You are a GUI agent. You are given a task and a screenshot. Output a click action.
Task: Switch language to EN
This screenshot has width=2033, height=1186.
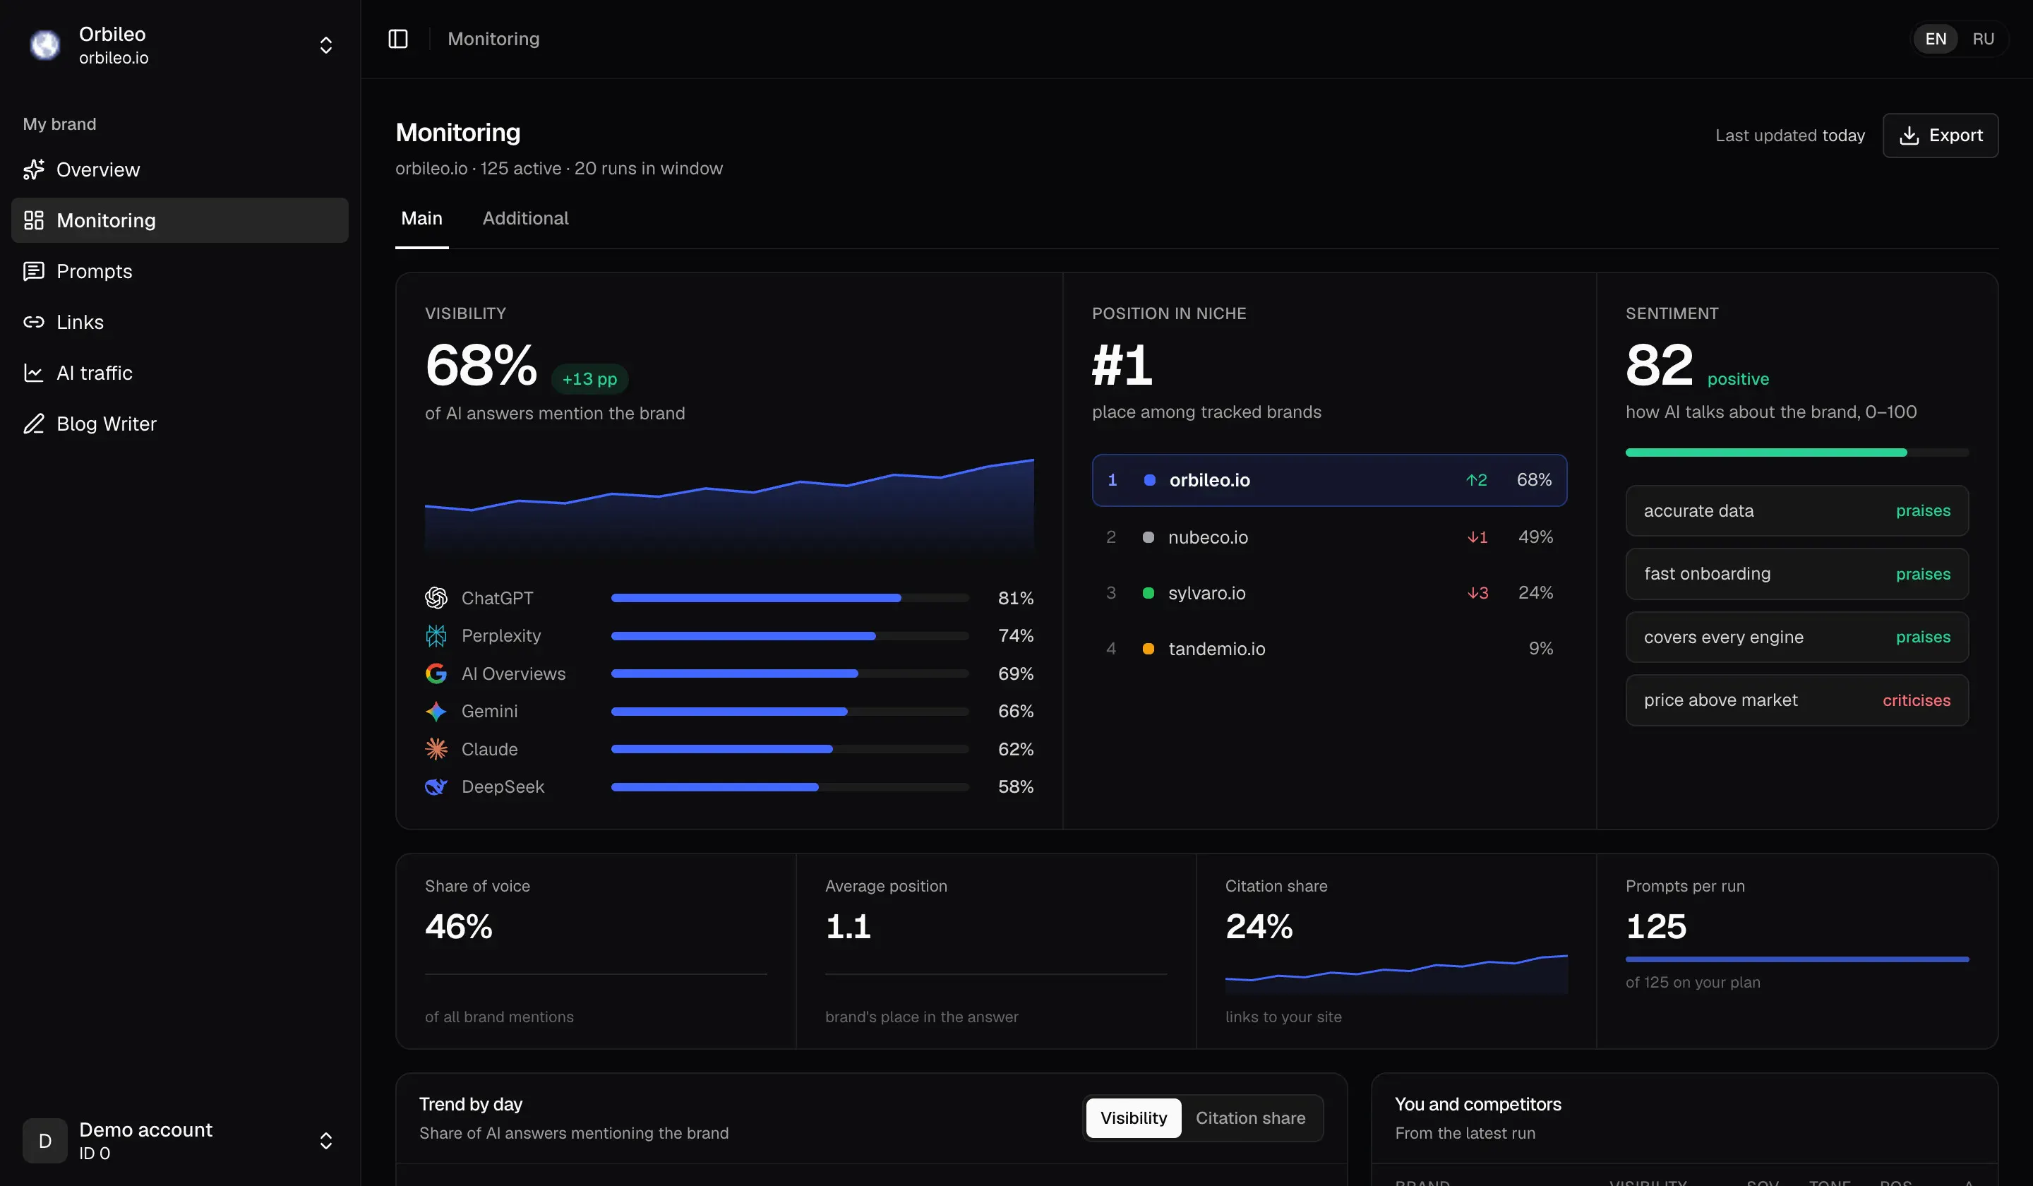(1936, 39)
